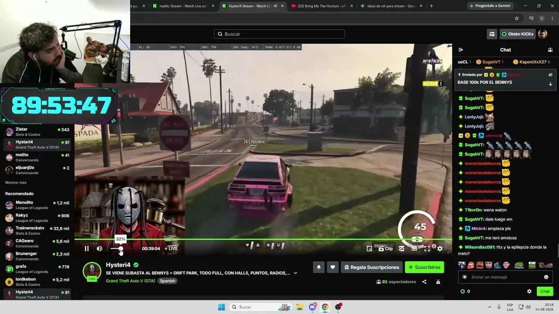Expand the pinned message down arrow
This screenshot has height=314, width=559.
pyautogui.click(x=551, y=84)
